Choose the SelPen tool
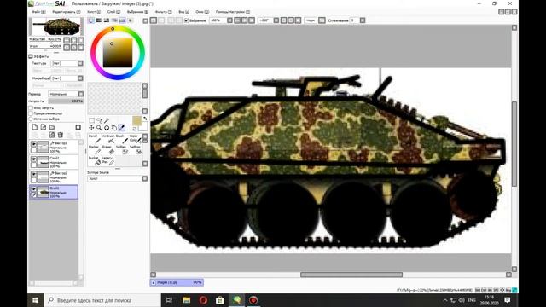 coord(122,150)
